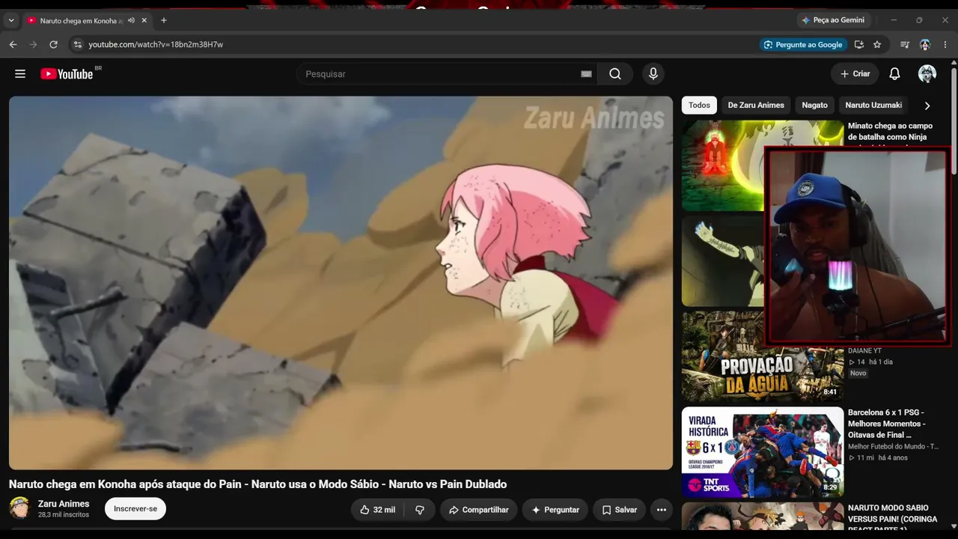Dislike the video with thumbs-down

pos(420,510)
